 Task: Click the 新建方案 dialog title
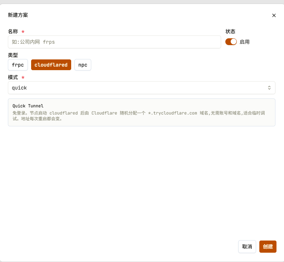tap(18, 15)
